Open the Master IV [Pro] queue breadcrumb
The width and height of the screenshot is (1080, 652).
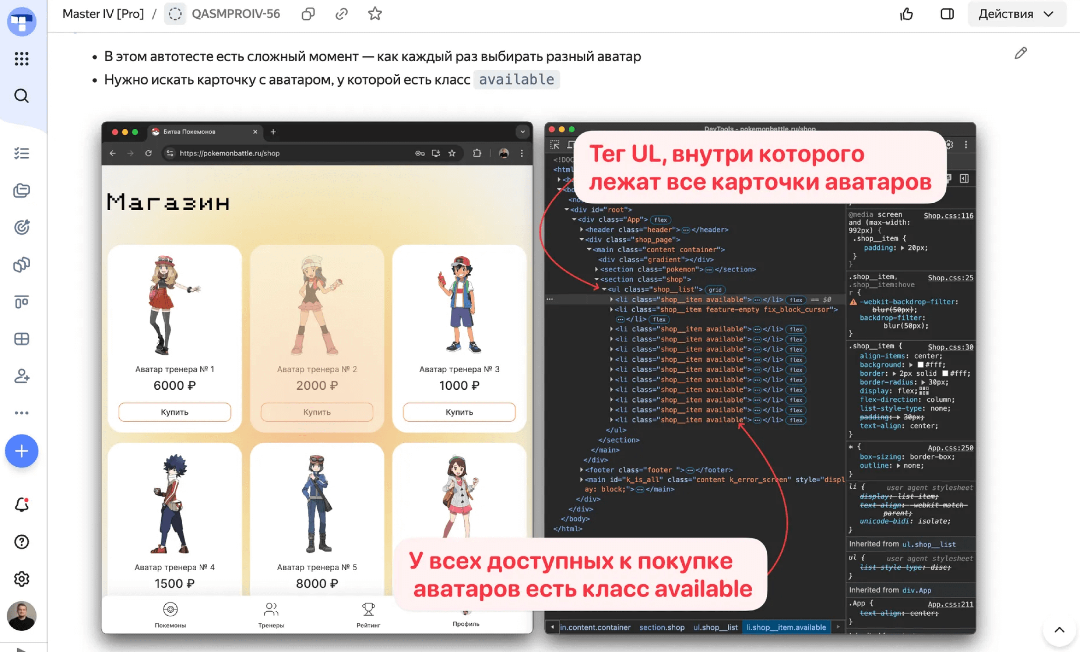pyautogui.click(x=103, y=14)
